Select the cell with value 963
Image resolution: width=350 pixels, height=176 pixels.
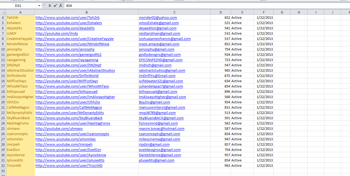221,165
